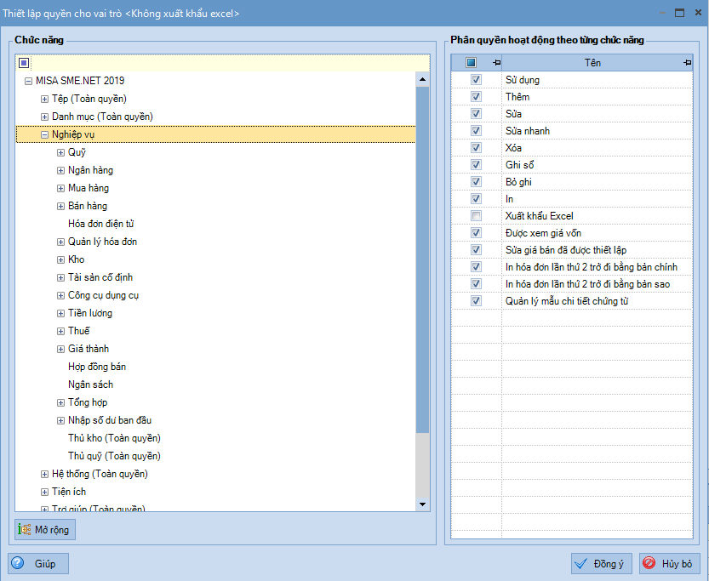Click the Giúp help question-mark icon

18,563
